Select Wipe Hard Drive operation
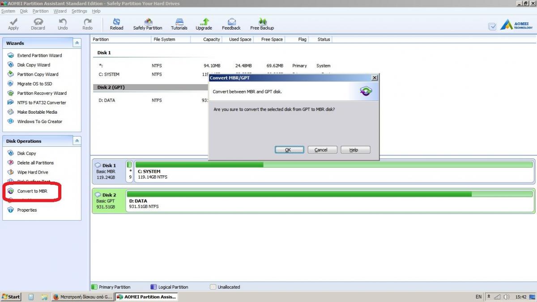 (28, 172)
